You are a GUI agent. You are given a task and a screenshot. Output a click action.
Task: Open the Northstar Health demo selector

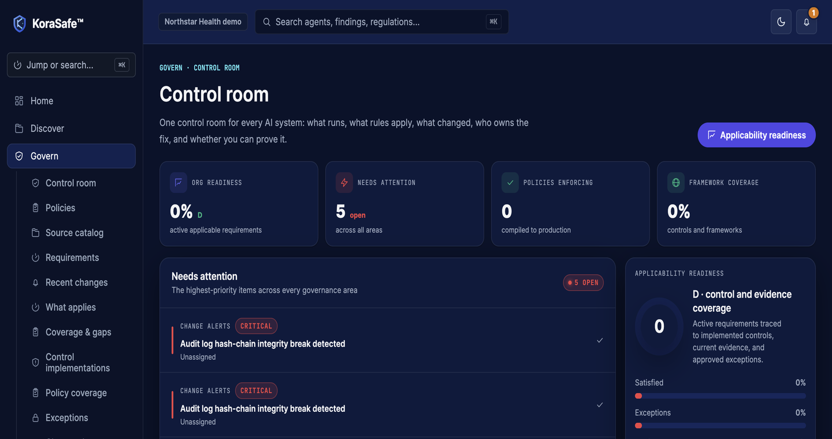(x=203, y=22)
